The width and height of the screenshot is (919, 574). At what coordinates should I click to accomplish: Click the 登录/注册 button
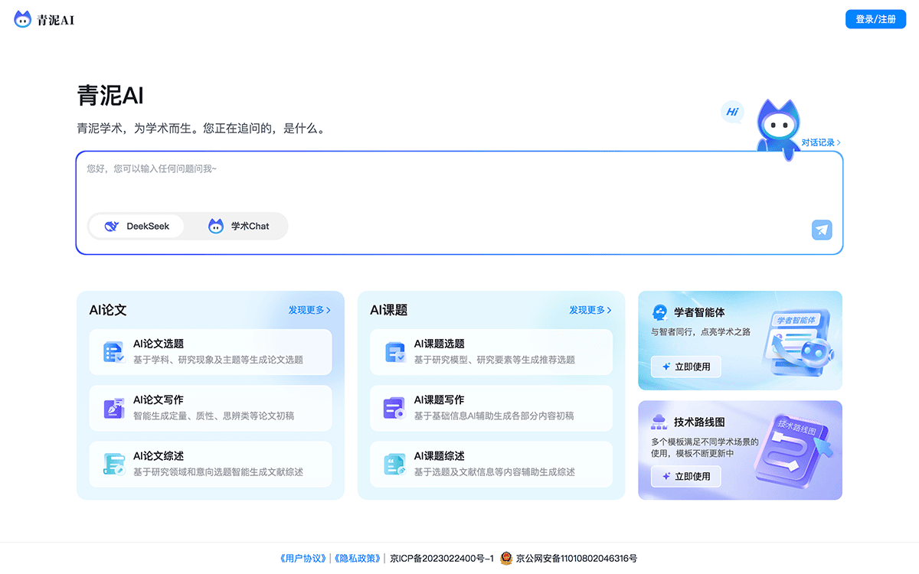875,18
